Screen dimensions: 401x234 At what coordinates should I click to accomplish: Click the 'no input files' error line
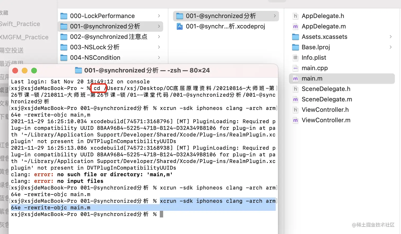click(x=57, y=181)
